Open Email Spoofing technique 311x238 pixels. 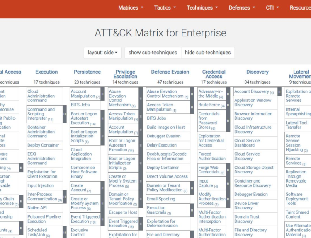click(161, 199)
